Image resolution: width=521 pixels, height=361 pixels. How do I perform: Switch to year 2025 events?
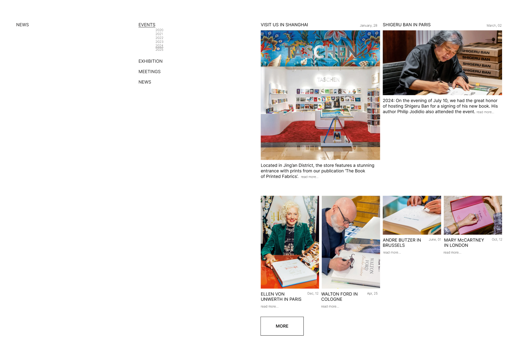point(159,49)
